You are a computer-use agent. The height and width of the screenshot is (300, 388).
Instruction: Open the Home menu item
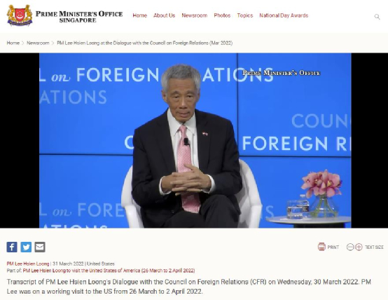tap(140, 15)
